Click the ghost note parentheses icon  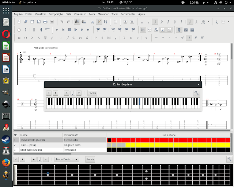click(26, 38)
